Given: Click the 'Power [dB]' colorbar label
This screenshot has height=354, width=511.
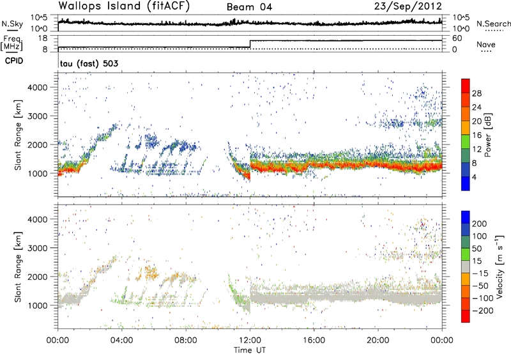Looking at the screenshot, I should tap(488, 135).
